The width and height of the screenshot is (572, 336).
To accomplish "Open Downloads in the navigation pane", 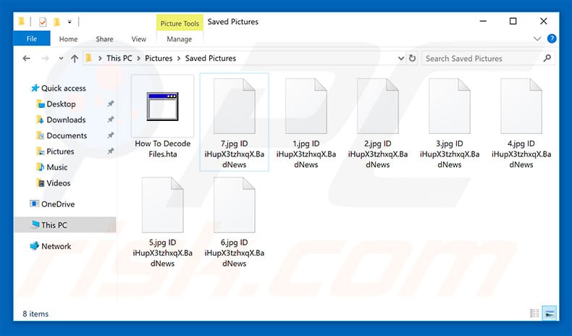I will coord(61,119).
